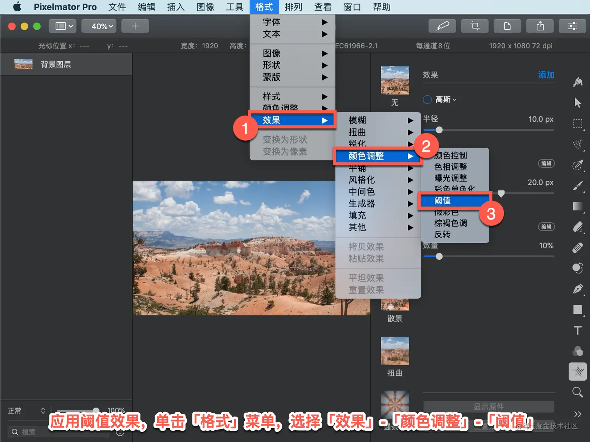
Task: Select the Color Selection eyedropper tool
Action: point(578,165)
